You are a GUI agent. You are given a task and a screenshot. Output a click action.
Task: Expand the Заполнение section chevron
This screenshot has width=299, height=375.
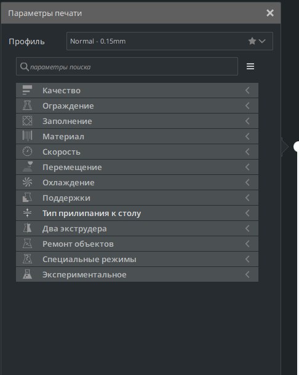247,121
